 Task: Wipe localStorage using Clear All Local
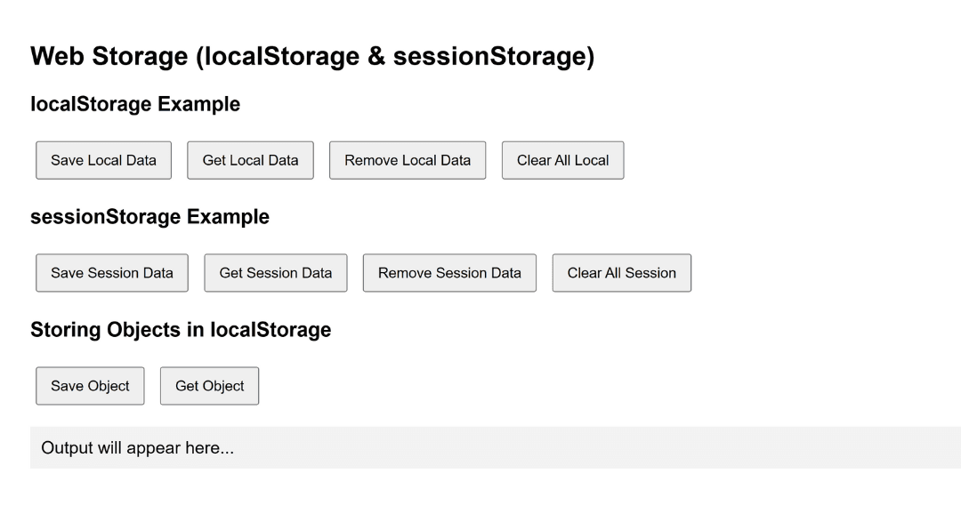pyautogui.click(x=562, y=160)
